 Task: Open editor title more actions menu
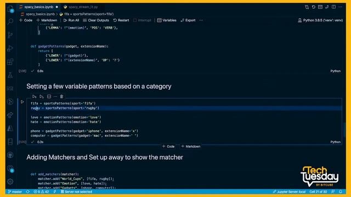click(x=340, y=7)
